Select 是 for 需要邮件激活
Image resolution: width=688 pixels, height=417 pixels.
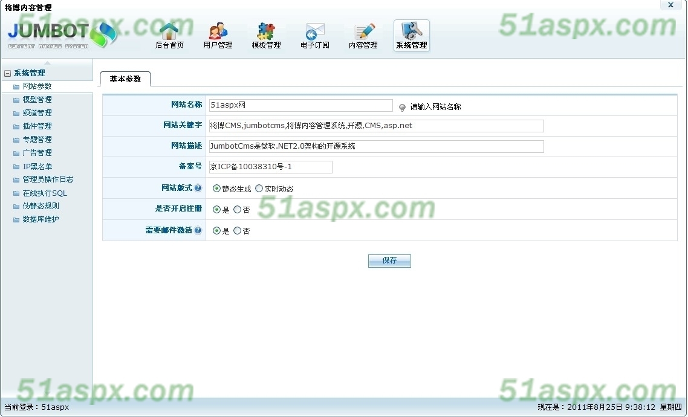(x=216, y=231)
